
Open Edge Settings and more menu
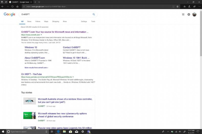click(x=199, y=7)
